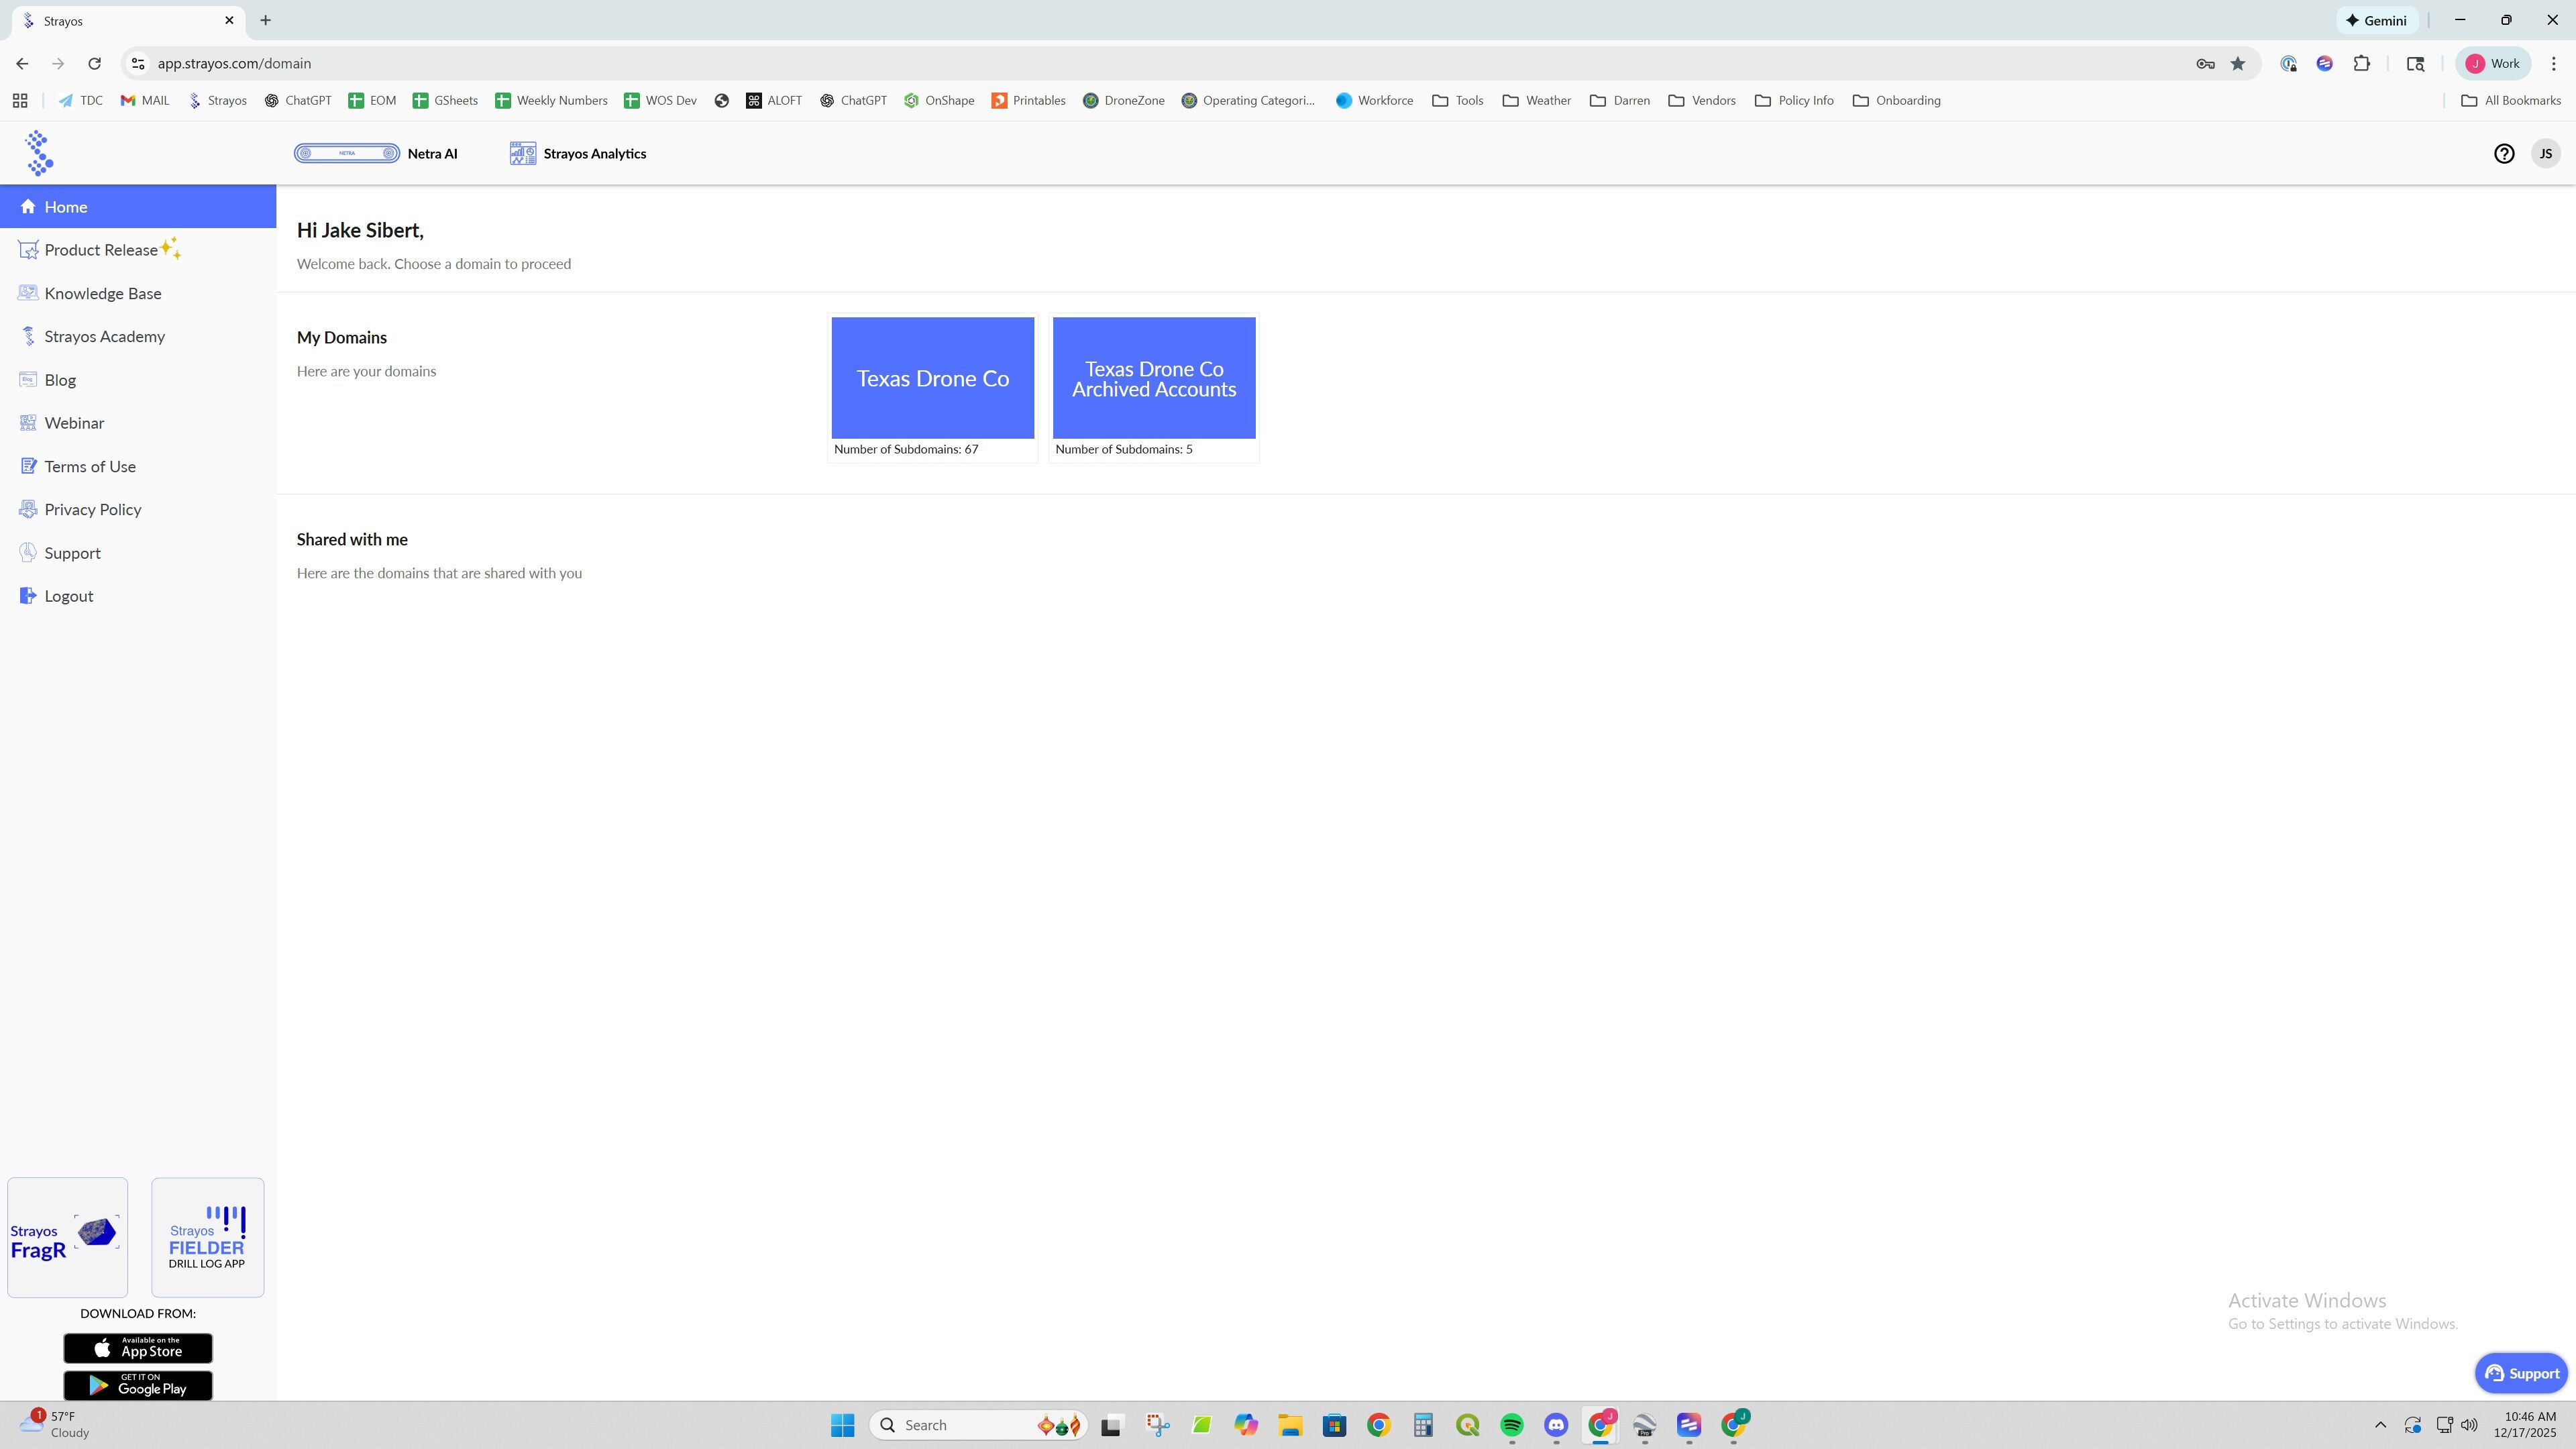Open the Strayos bookmark
Image resolution: width=2576 pixels, height=1449 pixels.
click(217, 100)
